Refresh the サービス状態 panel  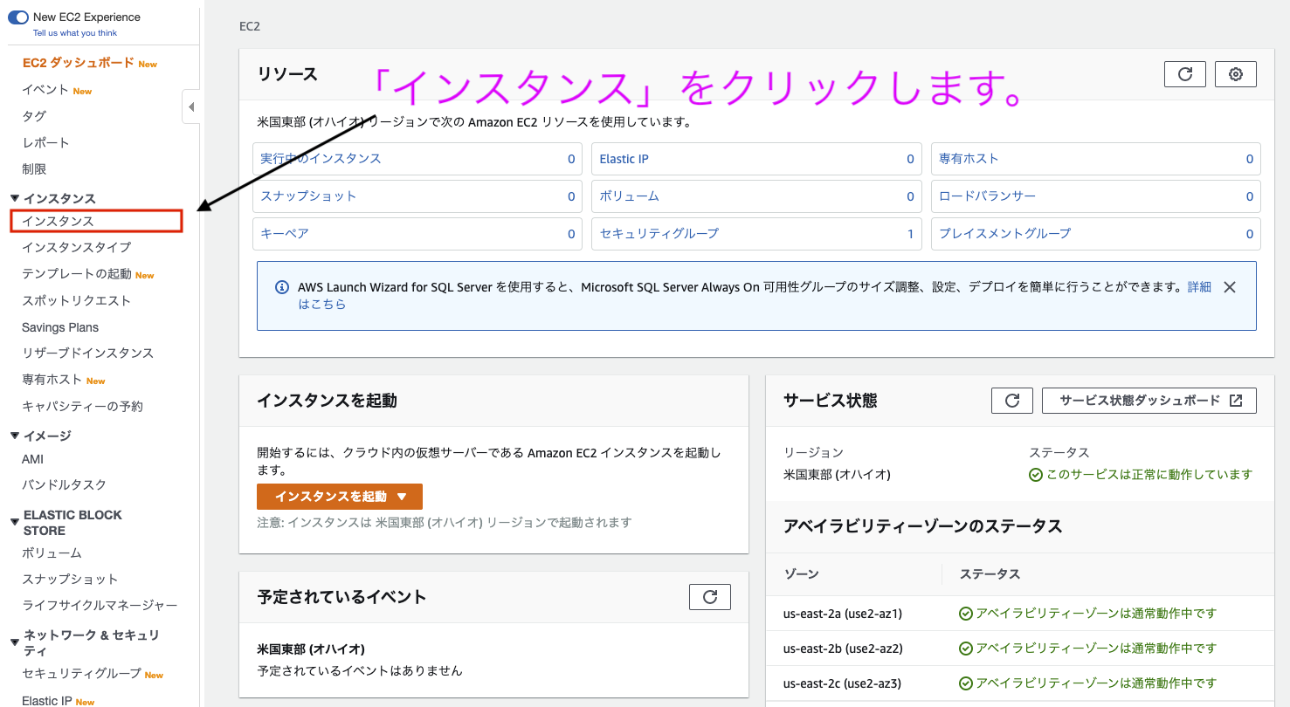click(x=1011, y=400)
